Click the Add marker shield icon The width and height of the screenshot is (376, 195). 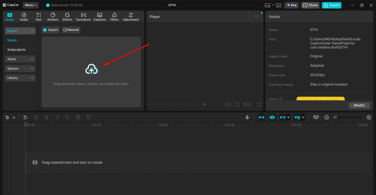(89, 117)
